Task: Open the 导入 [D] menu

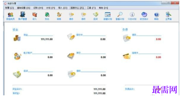Action: point(63,8)
